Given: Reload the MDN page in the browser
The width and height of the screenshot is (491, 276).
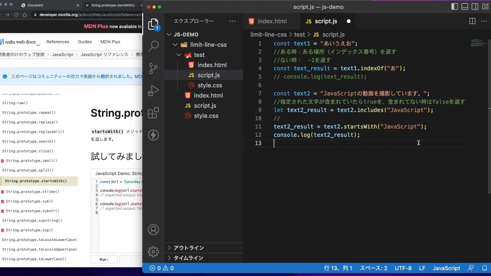Looking at the screenshot, I should pos(16,15).
